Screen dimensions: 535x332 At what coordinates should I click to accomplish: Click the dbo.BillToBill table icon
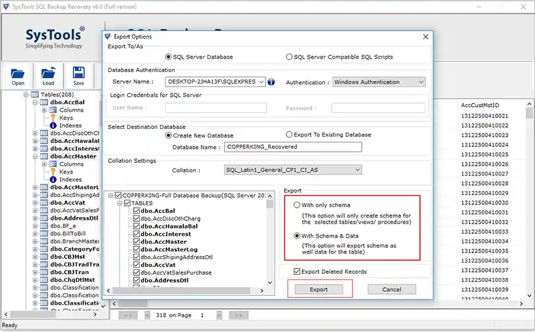[44, 234]
